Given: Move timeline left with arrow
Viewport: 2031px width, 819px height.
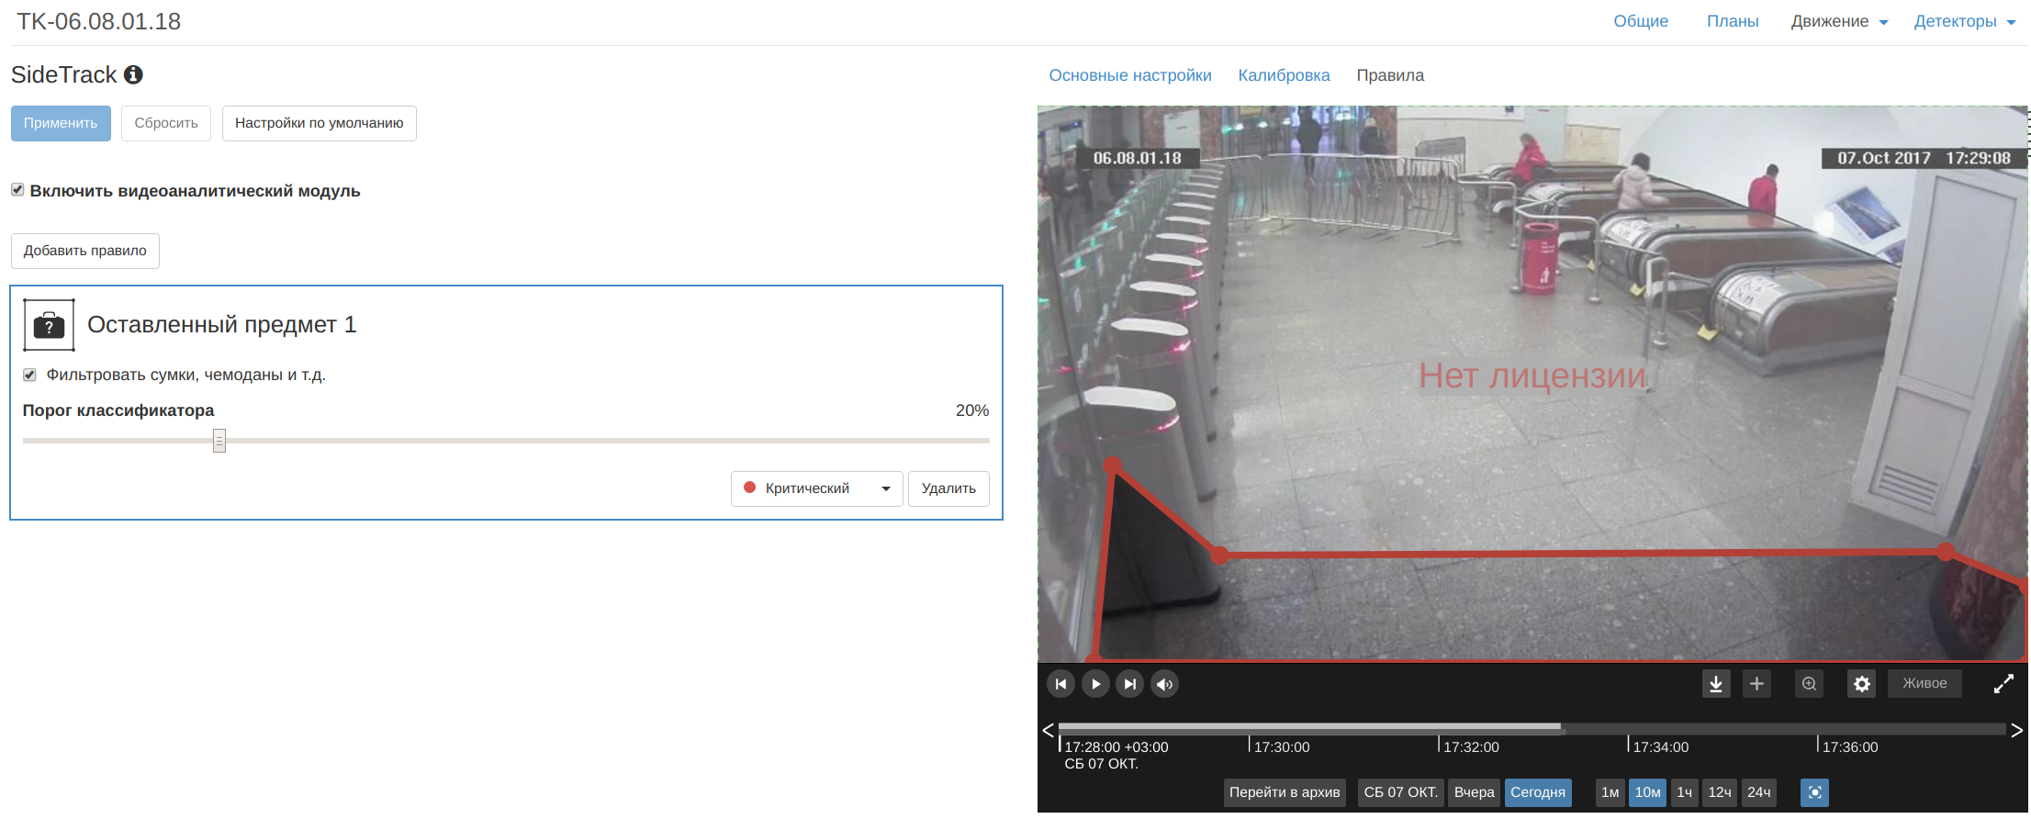Looking at the screenshot, I should [x=1048, y=730].
